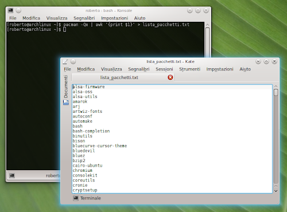Click Konsole scrollbar thumb
The image size is (287, 212).
(207, 42)
